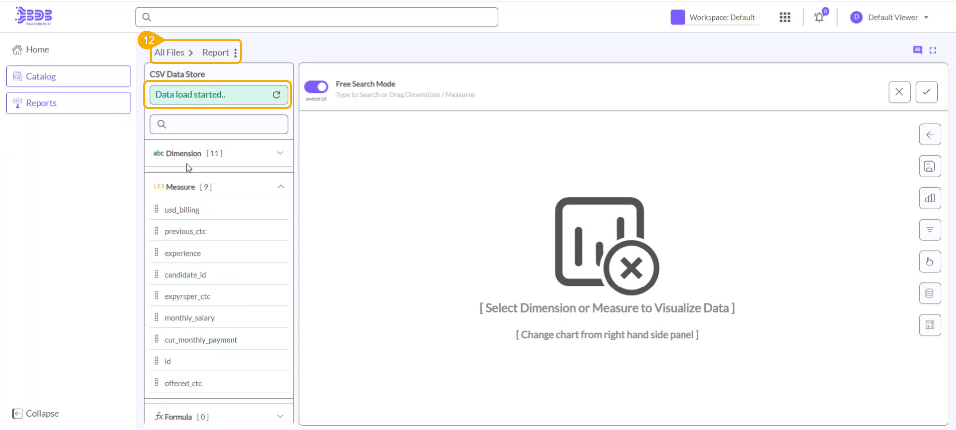Click the All Files breadcrumb link
This screenshot has height=430, width=956.
pos(169,53)
